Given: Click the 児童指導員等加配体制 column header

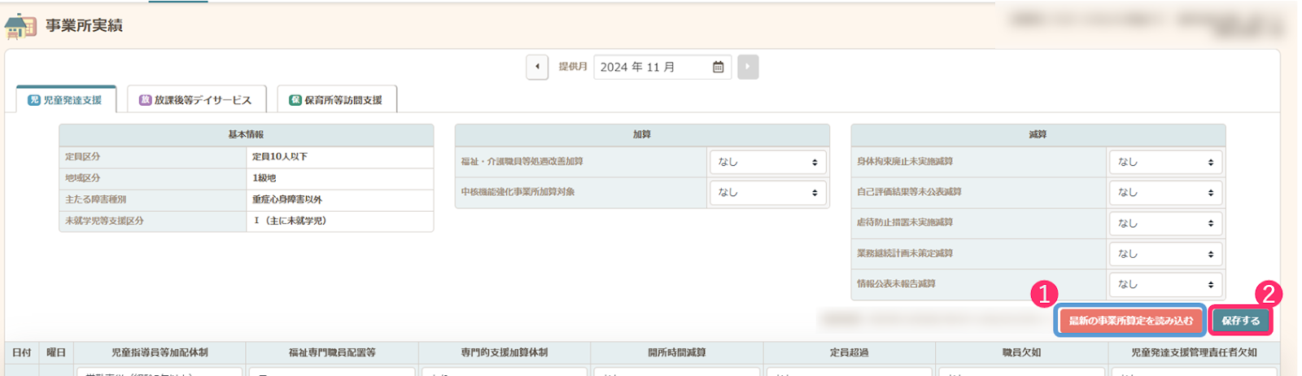Looking at the screenshot, I should [159, 352].
